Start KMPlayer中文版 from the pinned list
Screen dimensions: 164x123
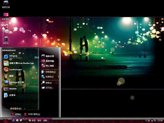(16, 82)
